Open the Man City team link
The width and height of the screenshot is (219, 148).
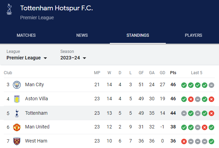click(x=34, y=85)
